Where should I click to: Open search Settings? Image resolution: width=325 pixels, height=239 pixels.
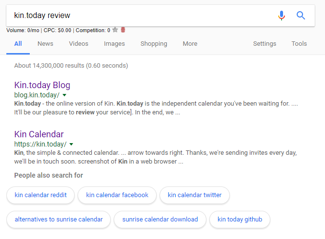[264, 44]
